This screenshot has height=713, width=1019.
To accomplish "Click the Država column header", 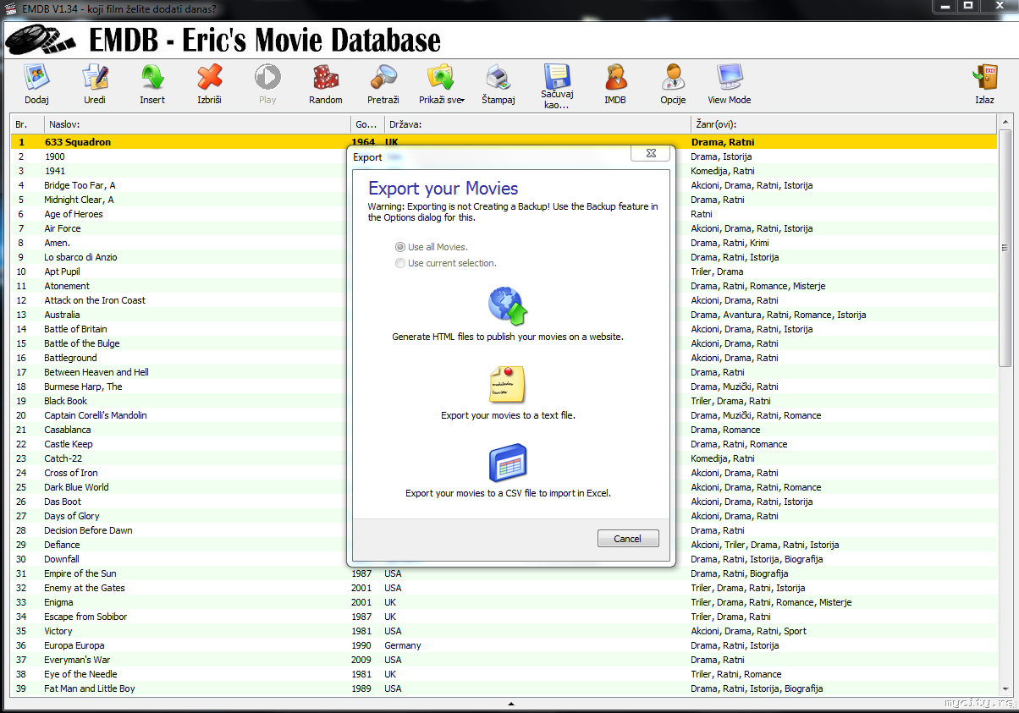I will 537,124.
